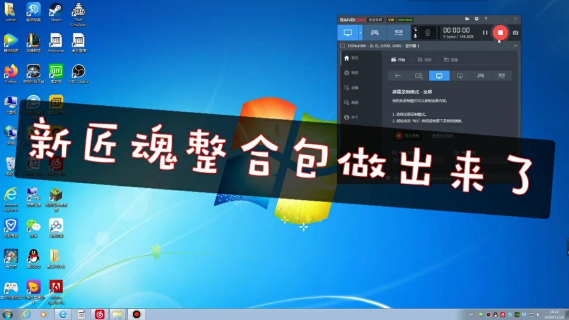Open Bandicam help with the question mark icon
This screenshot has height=320, width=569.
pyautogui.click(x=486, y=18)
